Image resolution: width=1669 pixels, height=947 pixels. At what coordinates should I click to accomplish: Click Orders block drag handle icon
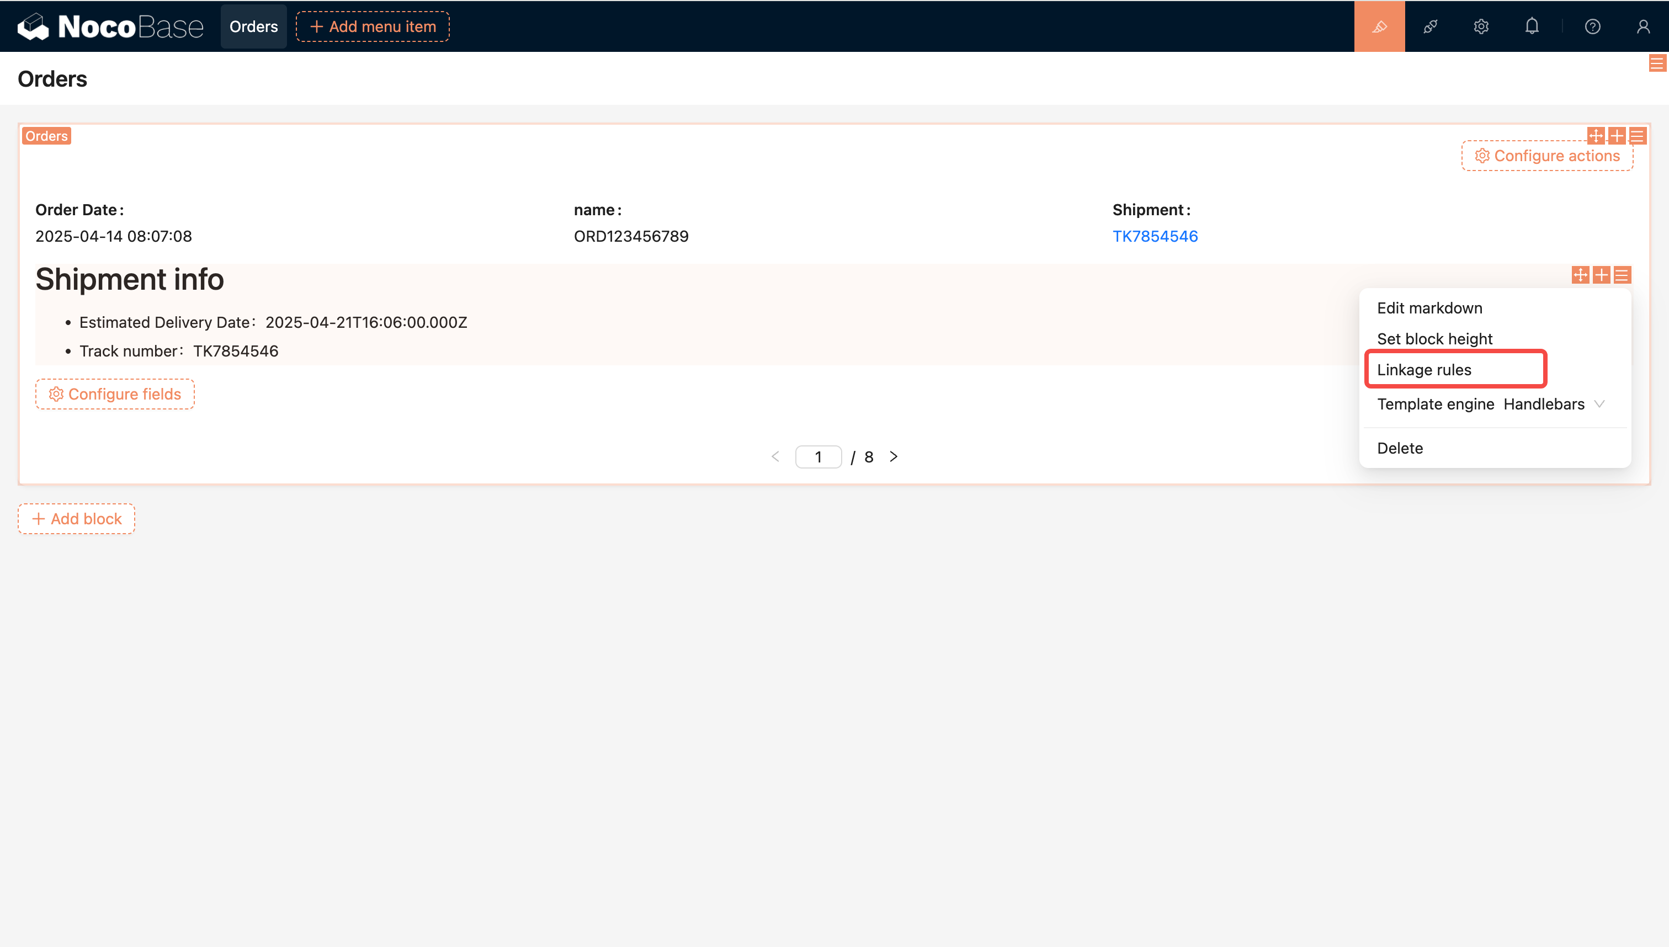click(x=1596, y=135)
